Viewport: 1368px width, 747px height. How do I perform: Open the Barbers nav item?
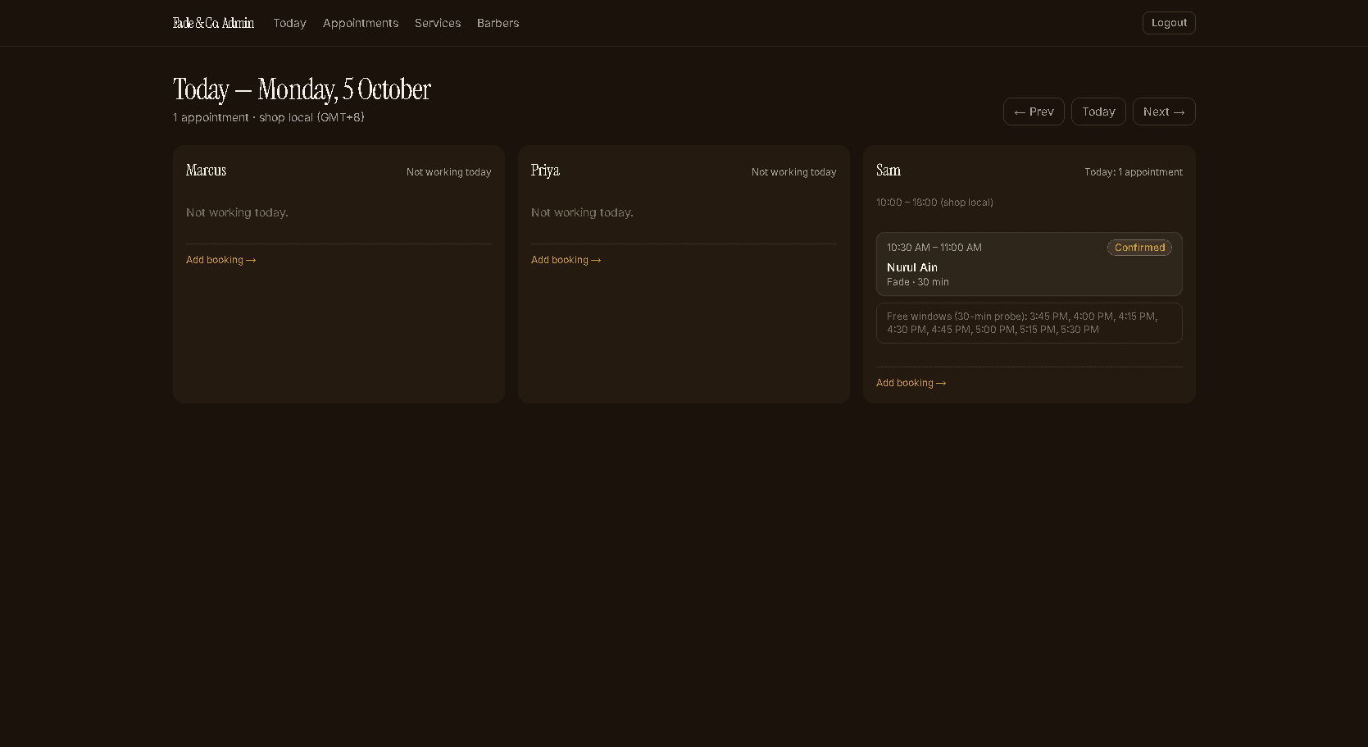coord(498,23)
